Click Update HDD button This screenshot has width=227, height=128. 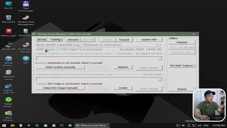click(149, 39)
